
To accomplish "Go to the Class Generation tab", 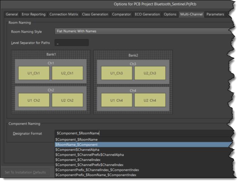I will [95, 14].
